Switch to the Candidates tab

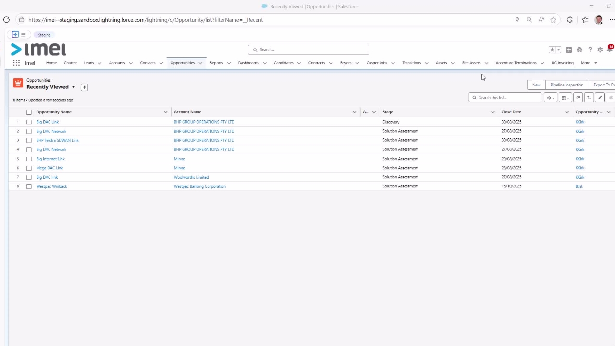point(283,63)
